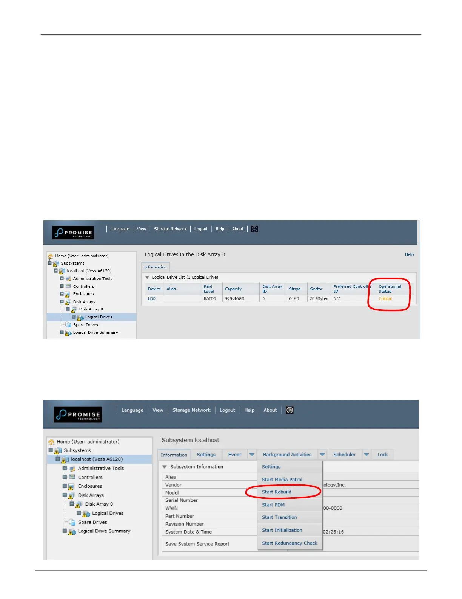Click the Serial Number row label
Screen dimensions: 462x599
182,500
